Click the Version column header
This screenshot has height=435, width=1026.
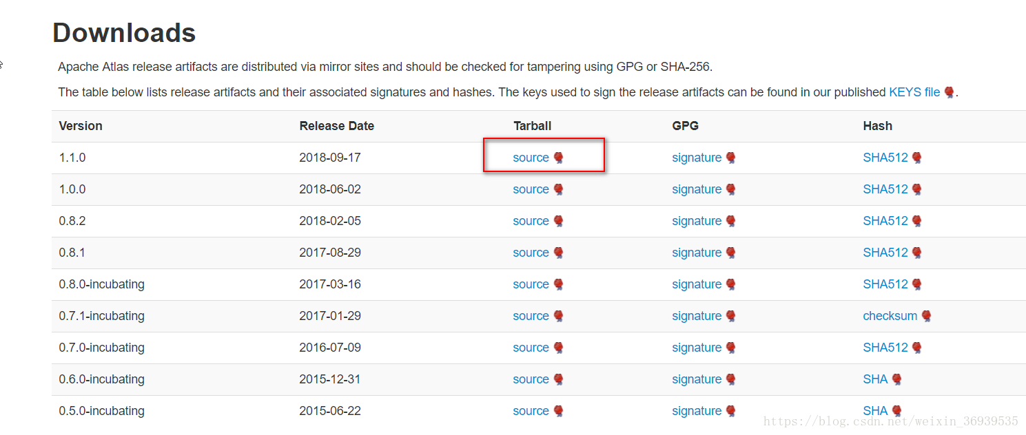(x=81, y=126)
